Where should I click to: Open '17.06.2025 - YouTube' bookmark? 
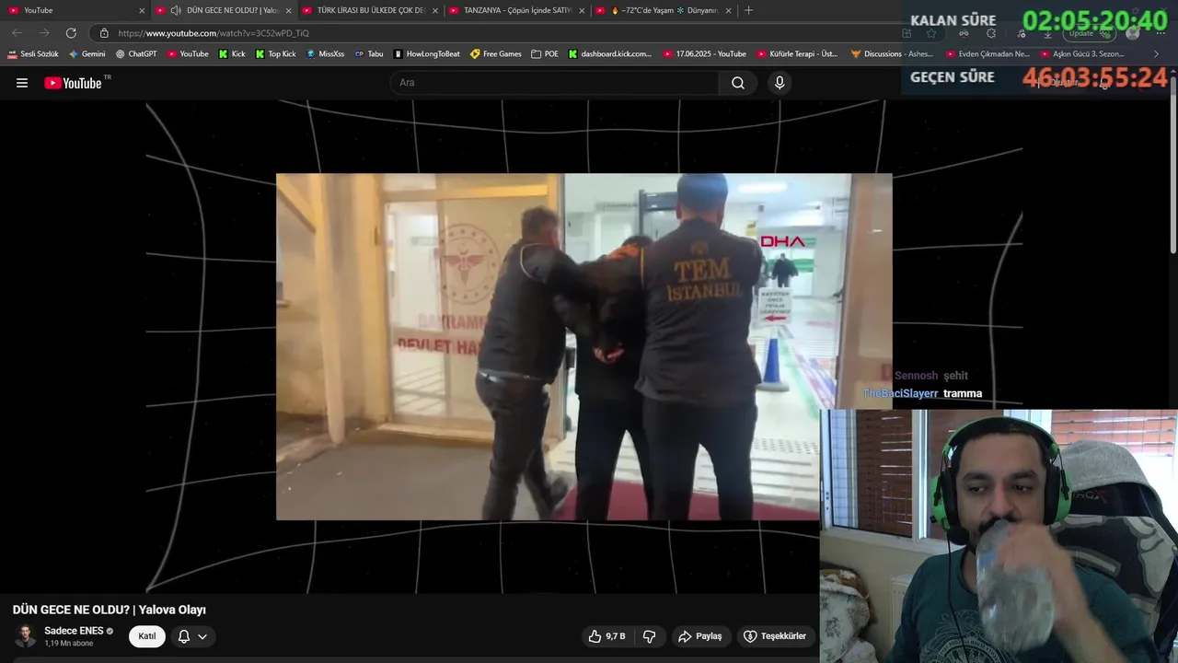[704, 54]
